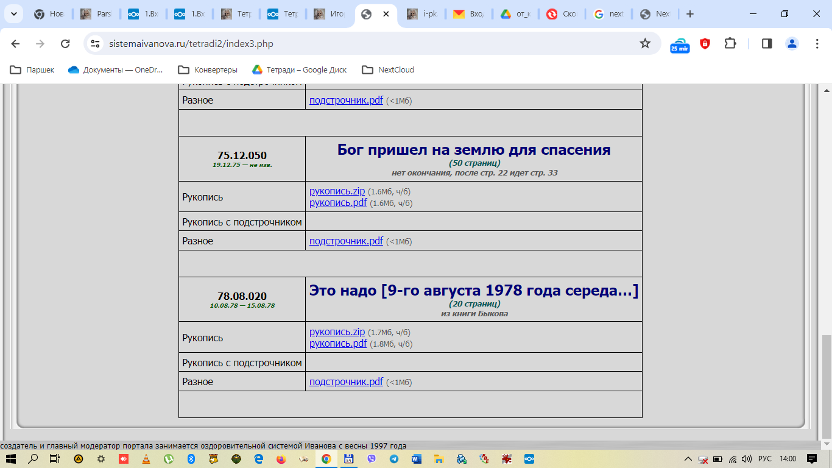Bookmark this page using the star icon
The width and height of the screenshot is (832, 468).
(645, 43)
